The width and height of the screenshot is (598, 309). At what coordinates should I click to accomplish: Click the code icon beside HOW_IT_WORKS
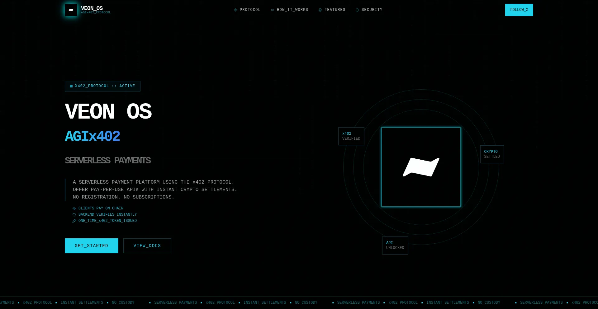273,10
